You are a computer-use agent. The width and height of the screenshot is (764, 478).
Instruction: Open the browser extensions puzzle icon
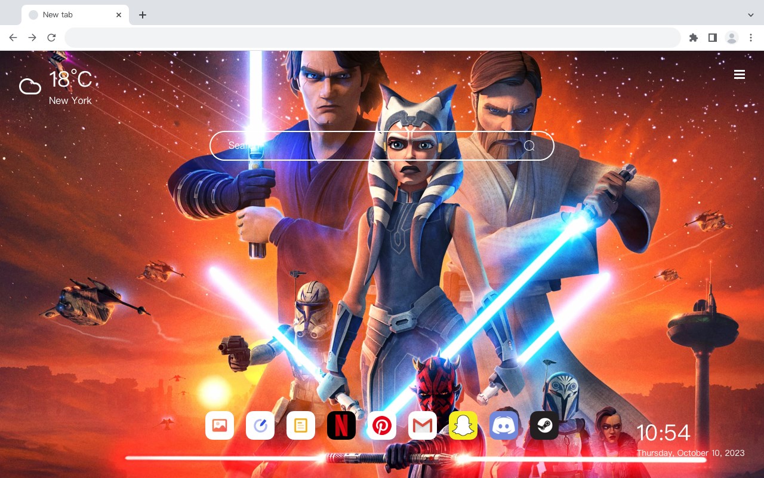[x=693, y=38]
